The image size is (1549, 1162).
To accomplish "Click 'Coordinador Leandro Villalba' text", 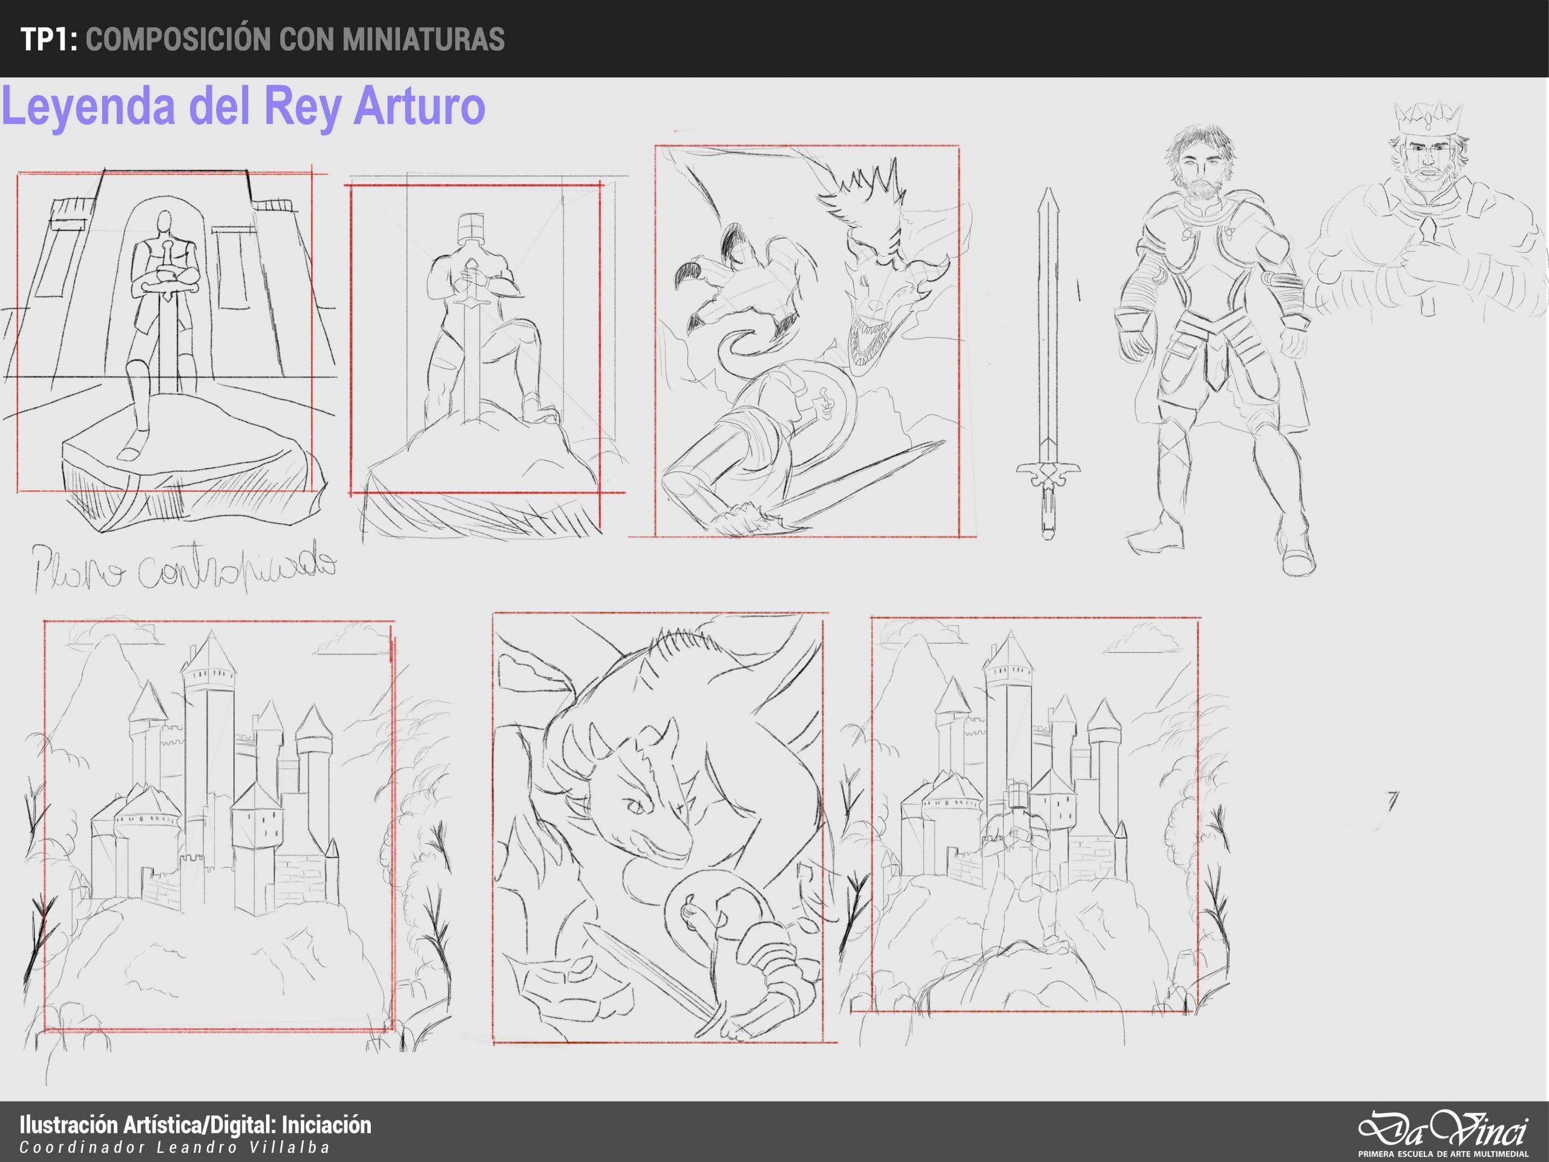I will pyautogui.click(x=174, y=1147).
